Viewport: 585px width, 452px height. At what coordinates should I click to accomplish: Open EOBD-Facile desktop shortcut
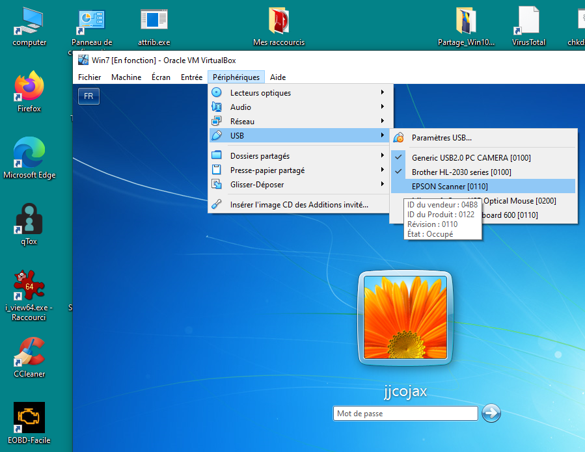tap(29, 418)
